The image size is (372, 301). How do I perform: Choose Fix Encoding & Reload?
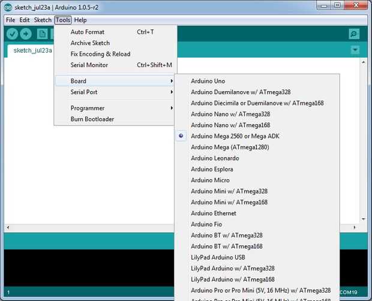click(x=116, y=54)
